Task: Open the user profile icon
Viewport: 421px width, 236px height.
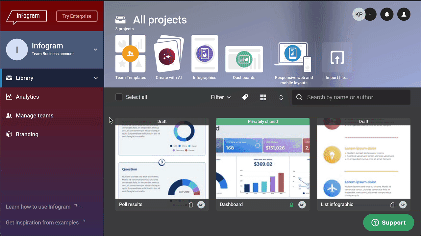Action: click(x=404, y=14)
